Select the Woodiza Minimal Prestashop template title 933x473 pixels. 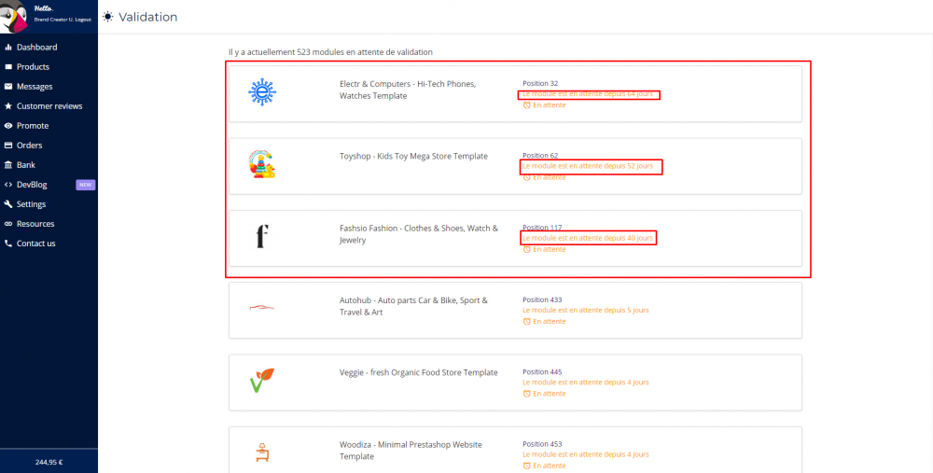pyautogui.click(x=411, y=451)
